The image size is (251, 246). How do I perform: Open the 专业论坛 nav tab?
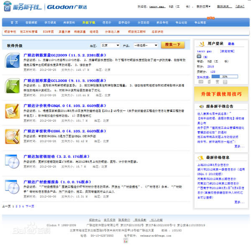pyautogui.click(x=181, y=23)
